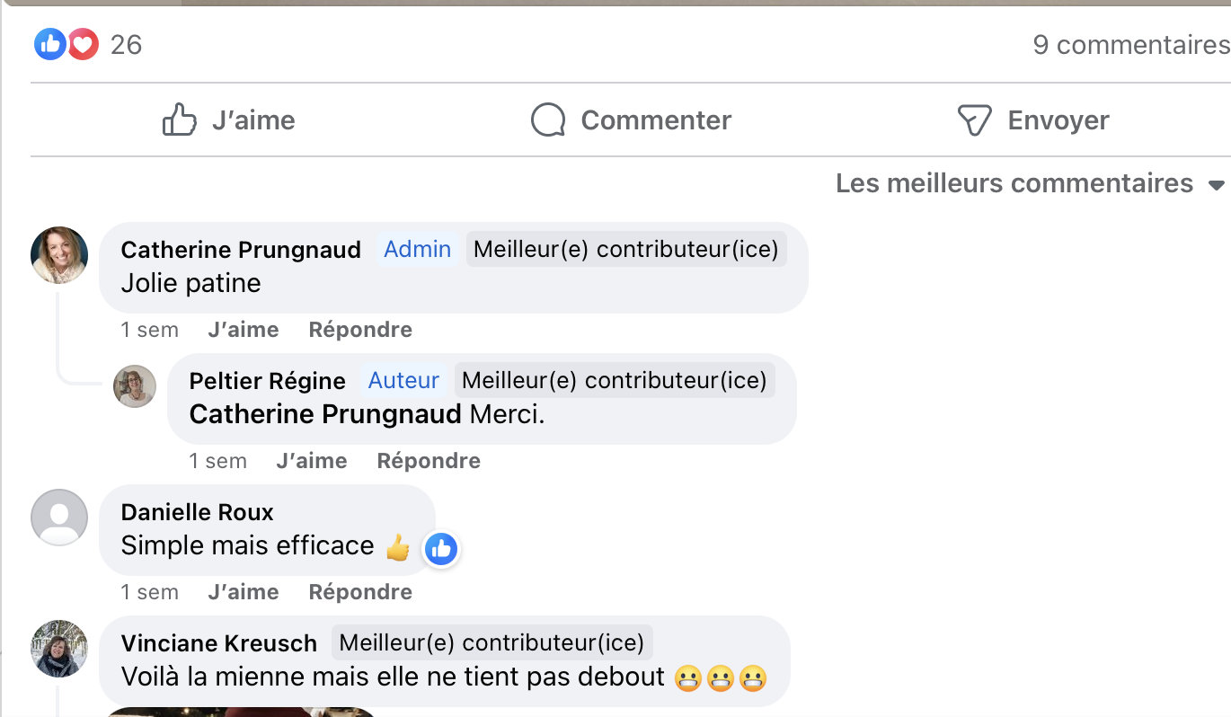Click the like reaction badge on Danielle Roux's comment
Screen dimensions: 1231x717
pyautogui.click(x=441, y=548)
